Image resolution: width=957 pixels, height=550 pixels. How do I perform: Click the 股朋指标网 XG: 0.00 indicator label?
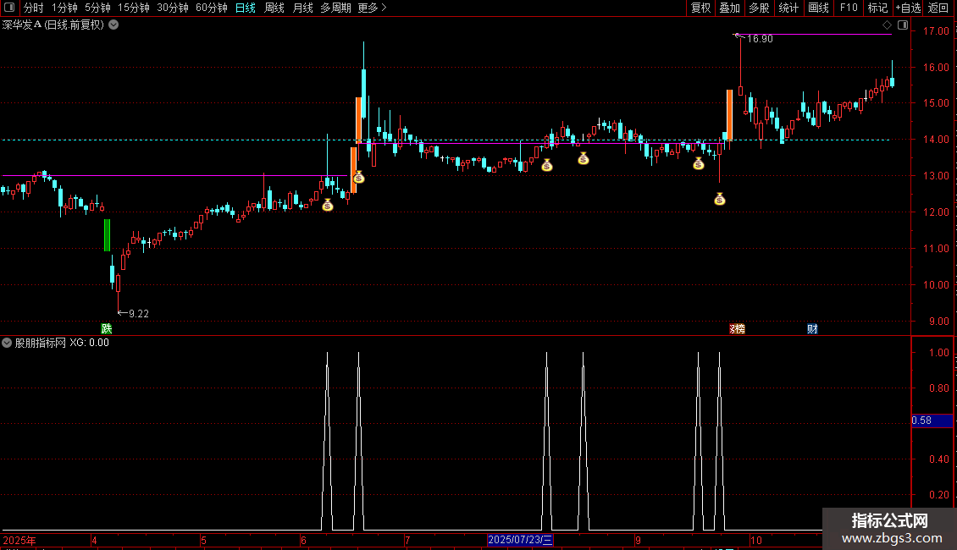[62, 343]
